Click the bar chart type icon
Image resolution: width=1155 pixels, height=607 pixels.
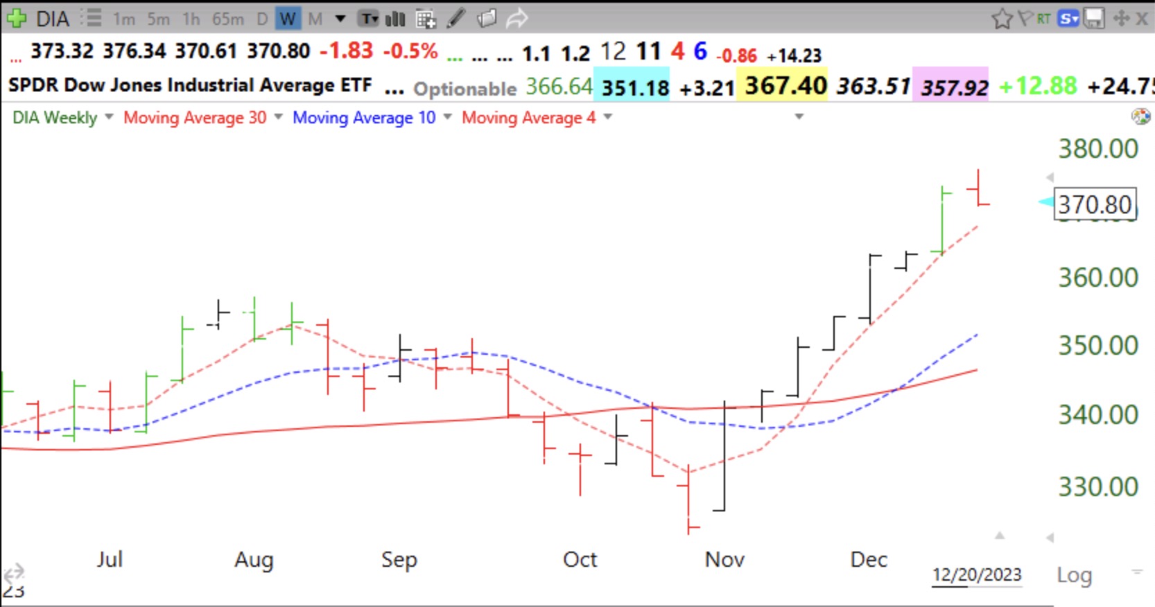(x=395, y=19)
